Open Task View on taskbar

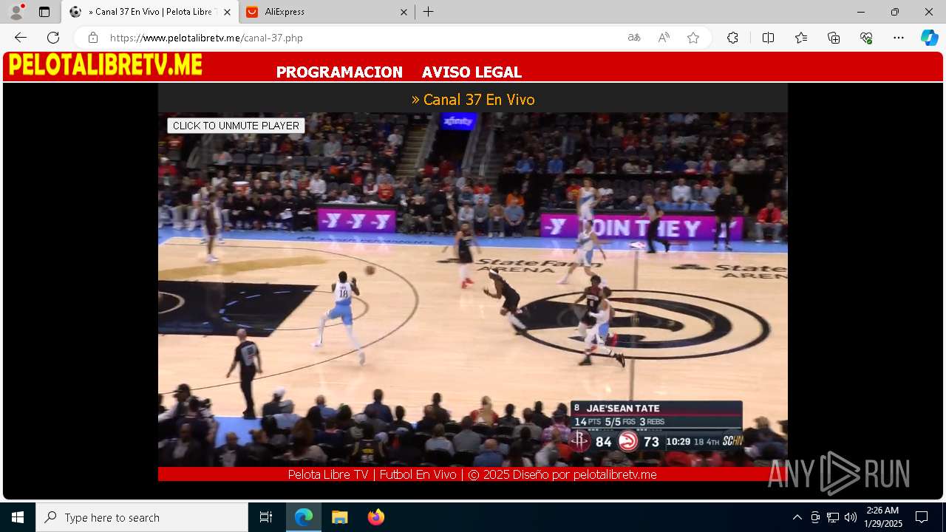click(x=266, y=517)
